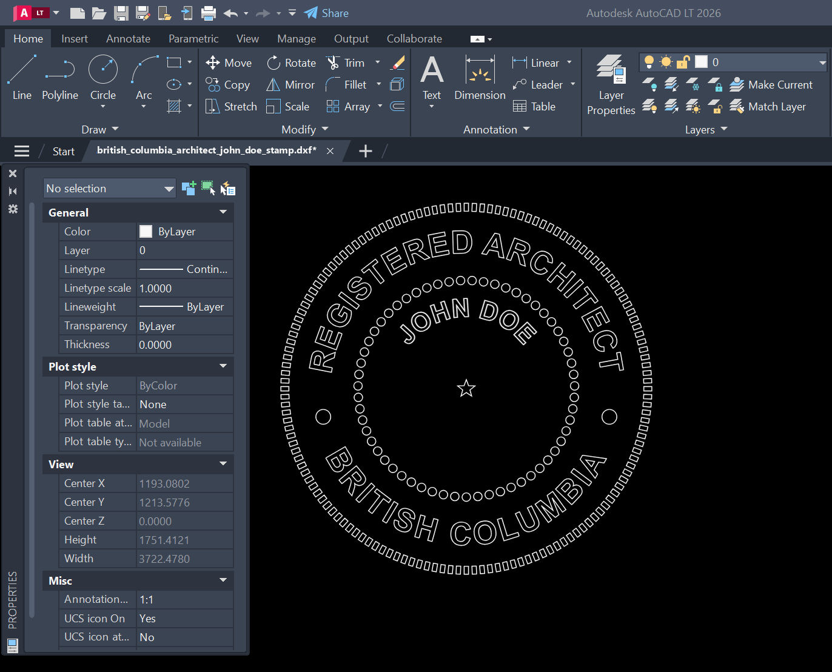Screen dimensions: 832x672
Task: Collapse the General properties section
Action: point(223,212)
